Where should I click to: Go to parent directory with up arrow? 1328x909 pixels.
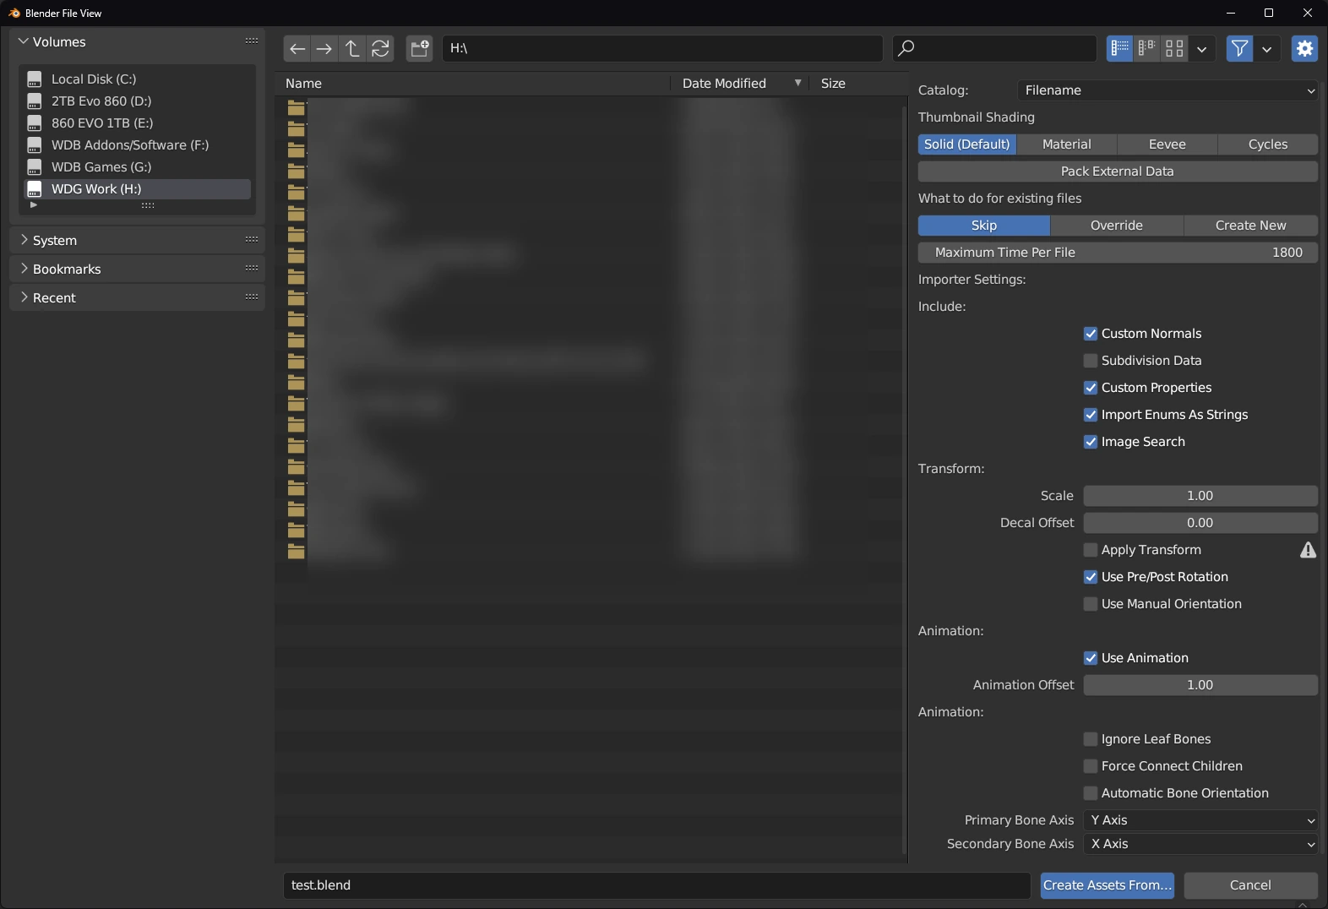[352, 49]
